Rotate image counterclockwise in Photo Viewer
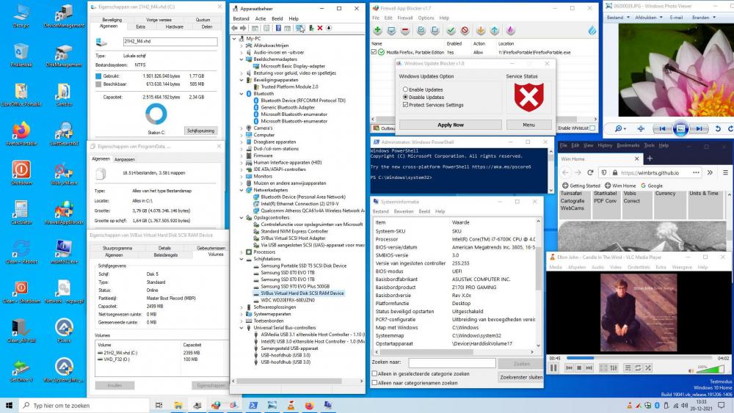Image resolution: width=734 pixels, height=413 pixels. (718, 128)
